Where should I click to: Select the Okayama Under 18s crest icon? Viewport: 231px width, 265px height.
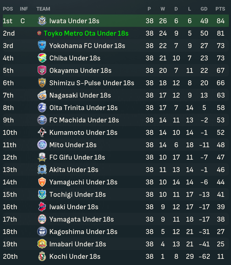(42, 70)
